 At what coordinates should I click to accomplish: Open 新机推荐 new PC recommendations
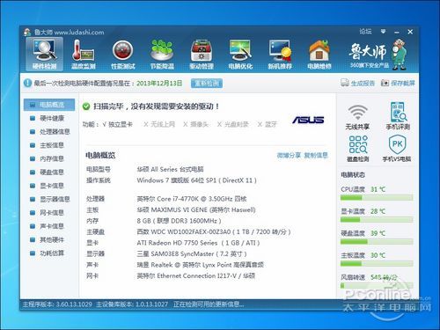pyautogui.click(x=280, y=54)
